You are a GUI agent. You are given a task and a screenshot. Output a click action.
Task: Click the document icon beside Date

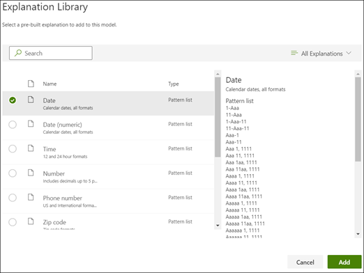coord(31,100)
